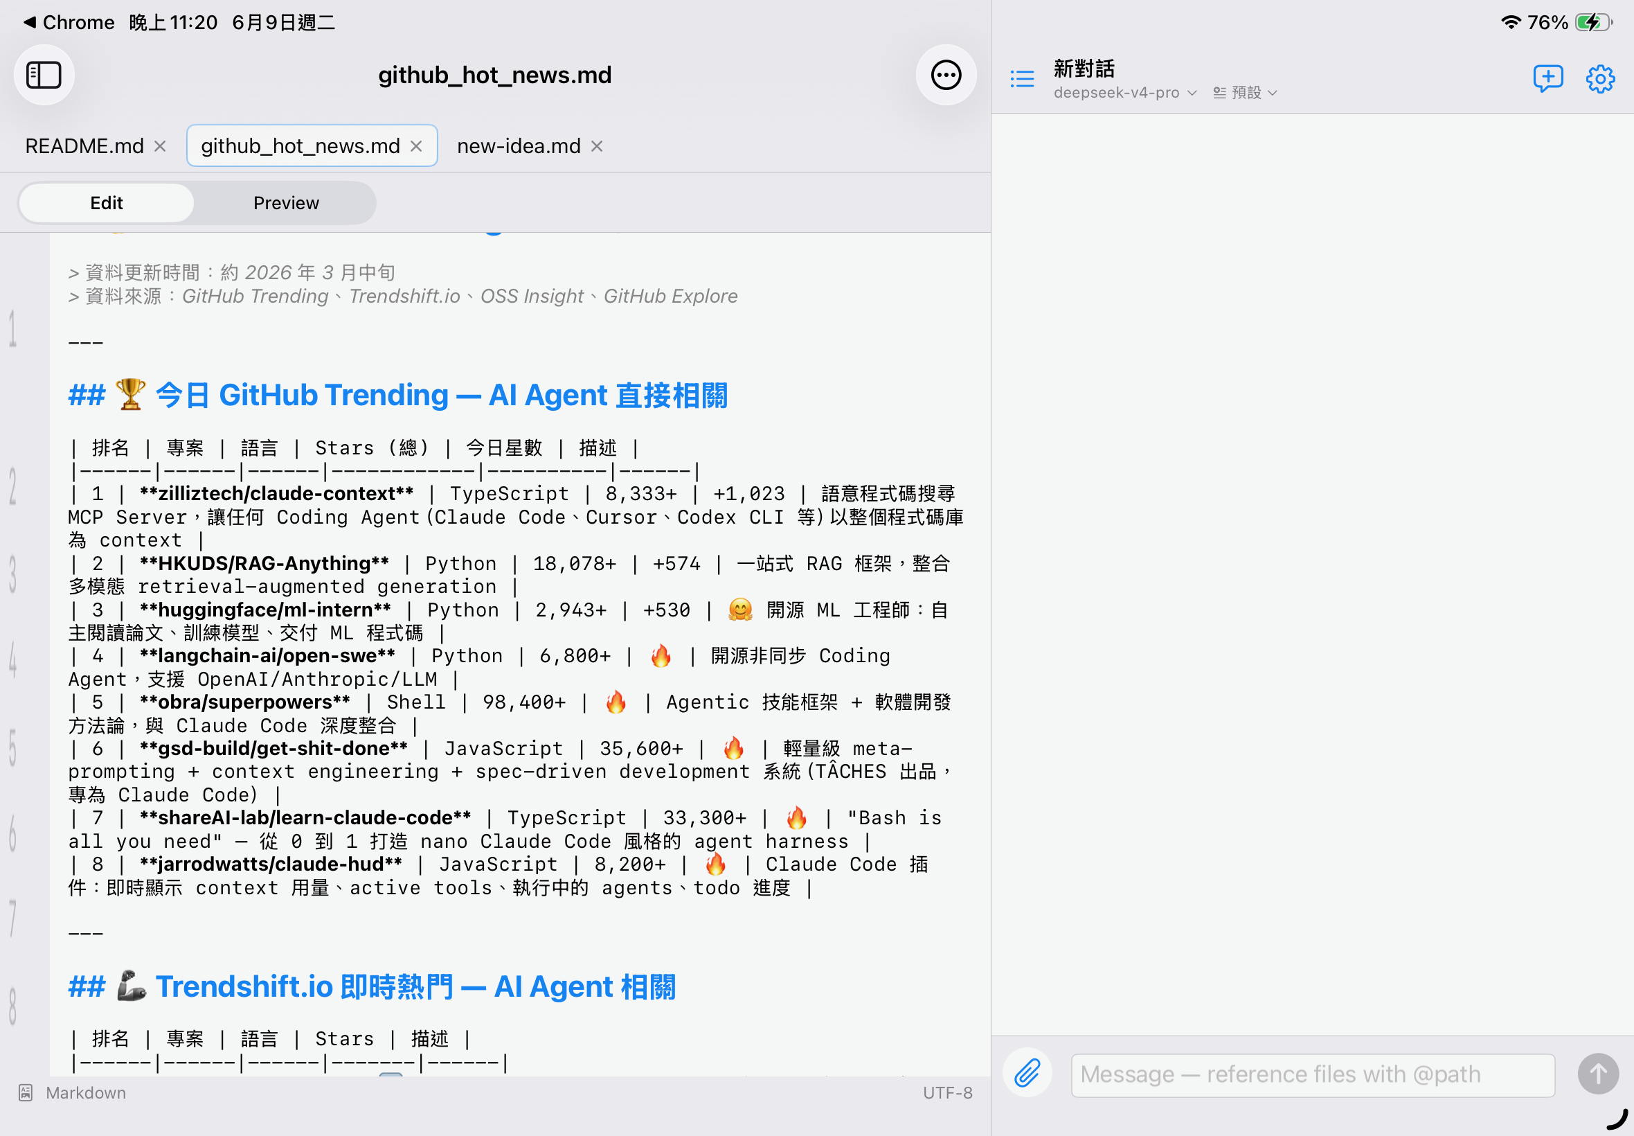The image size is (1634, 1136).
Task: Click the 今日 GitHub Trending heading
Action: pos(397,395)
